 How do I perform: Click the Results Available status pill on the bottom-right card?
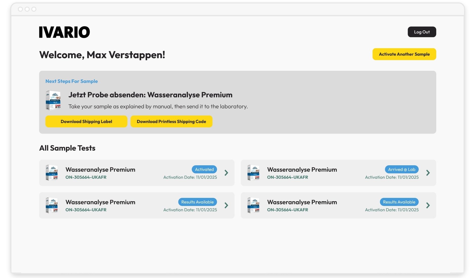pyautogui.click(x=399, y=202)
